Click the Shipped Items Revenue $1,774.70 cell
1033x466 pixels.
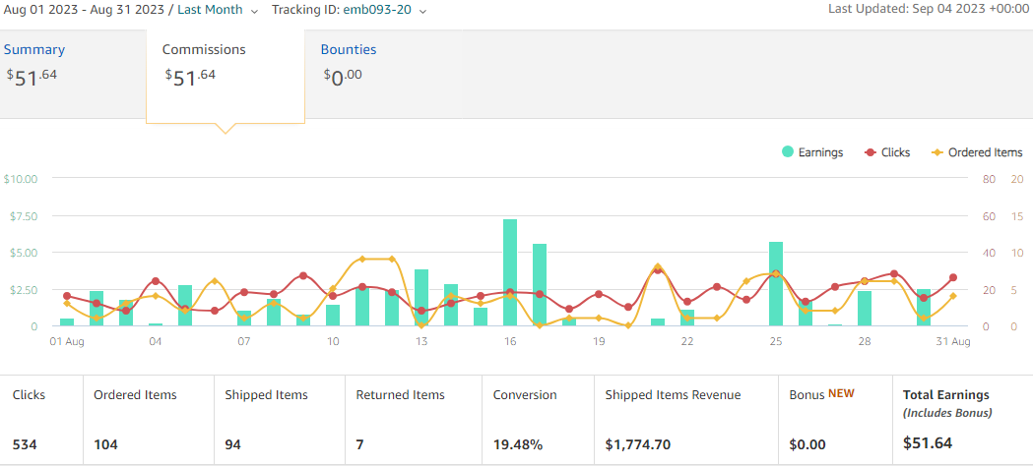coord(685,420)
